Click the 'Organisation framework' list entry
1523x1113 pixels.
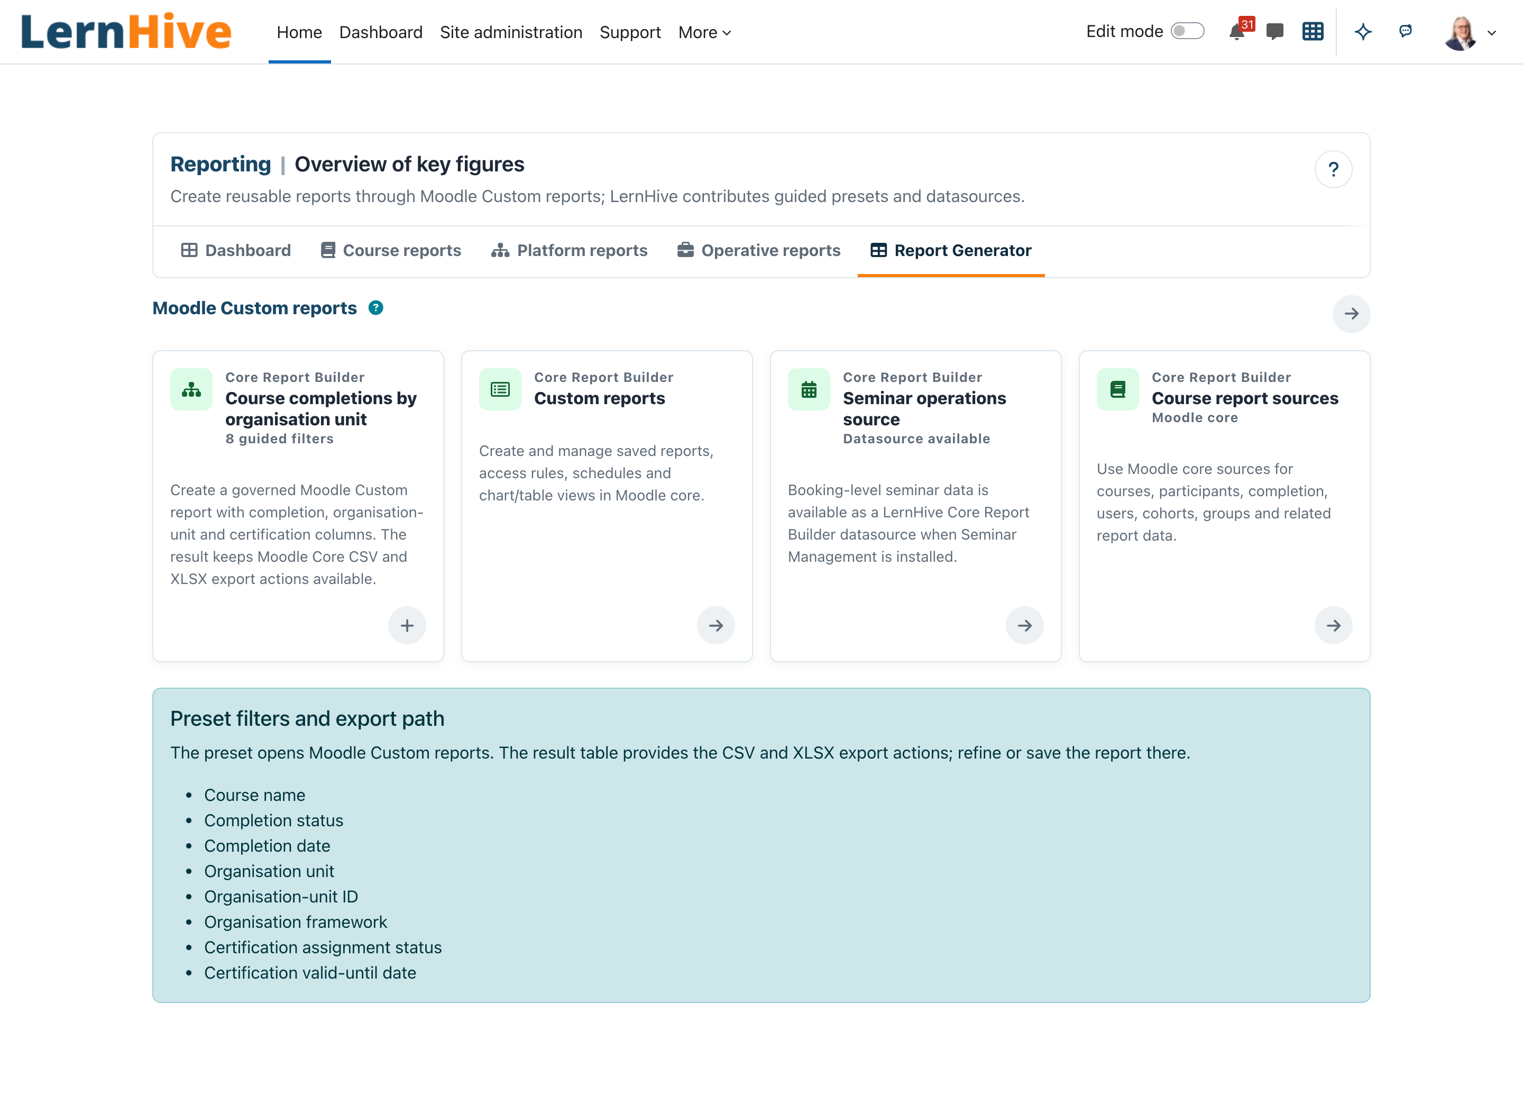295,922
